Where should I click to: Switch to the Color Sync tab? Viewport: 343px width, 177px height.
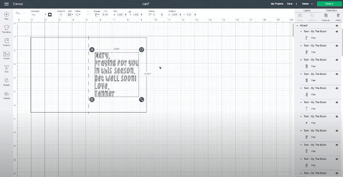331,10
